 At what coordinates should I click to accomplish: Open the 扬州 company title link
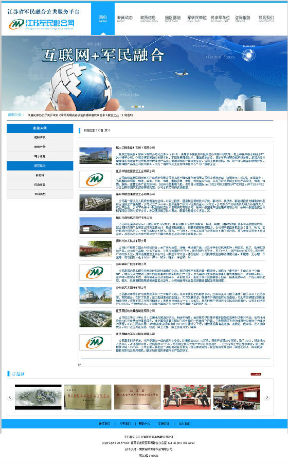point(131,241)
